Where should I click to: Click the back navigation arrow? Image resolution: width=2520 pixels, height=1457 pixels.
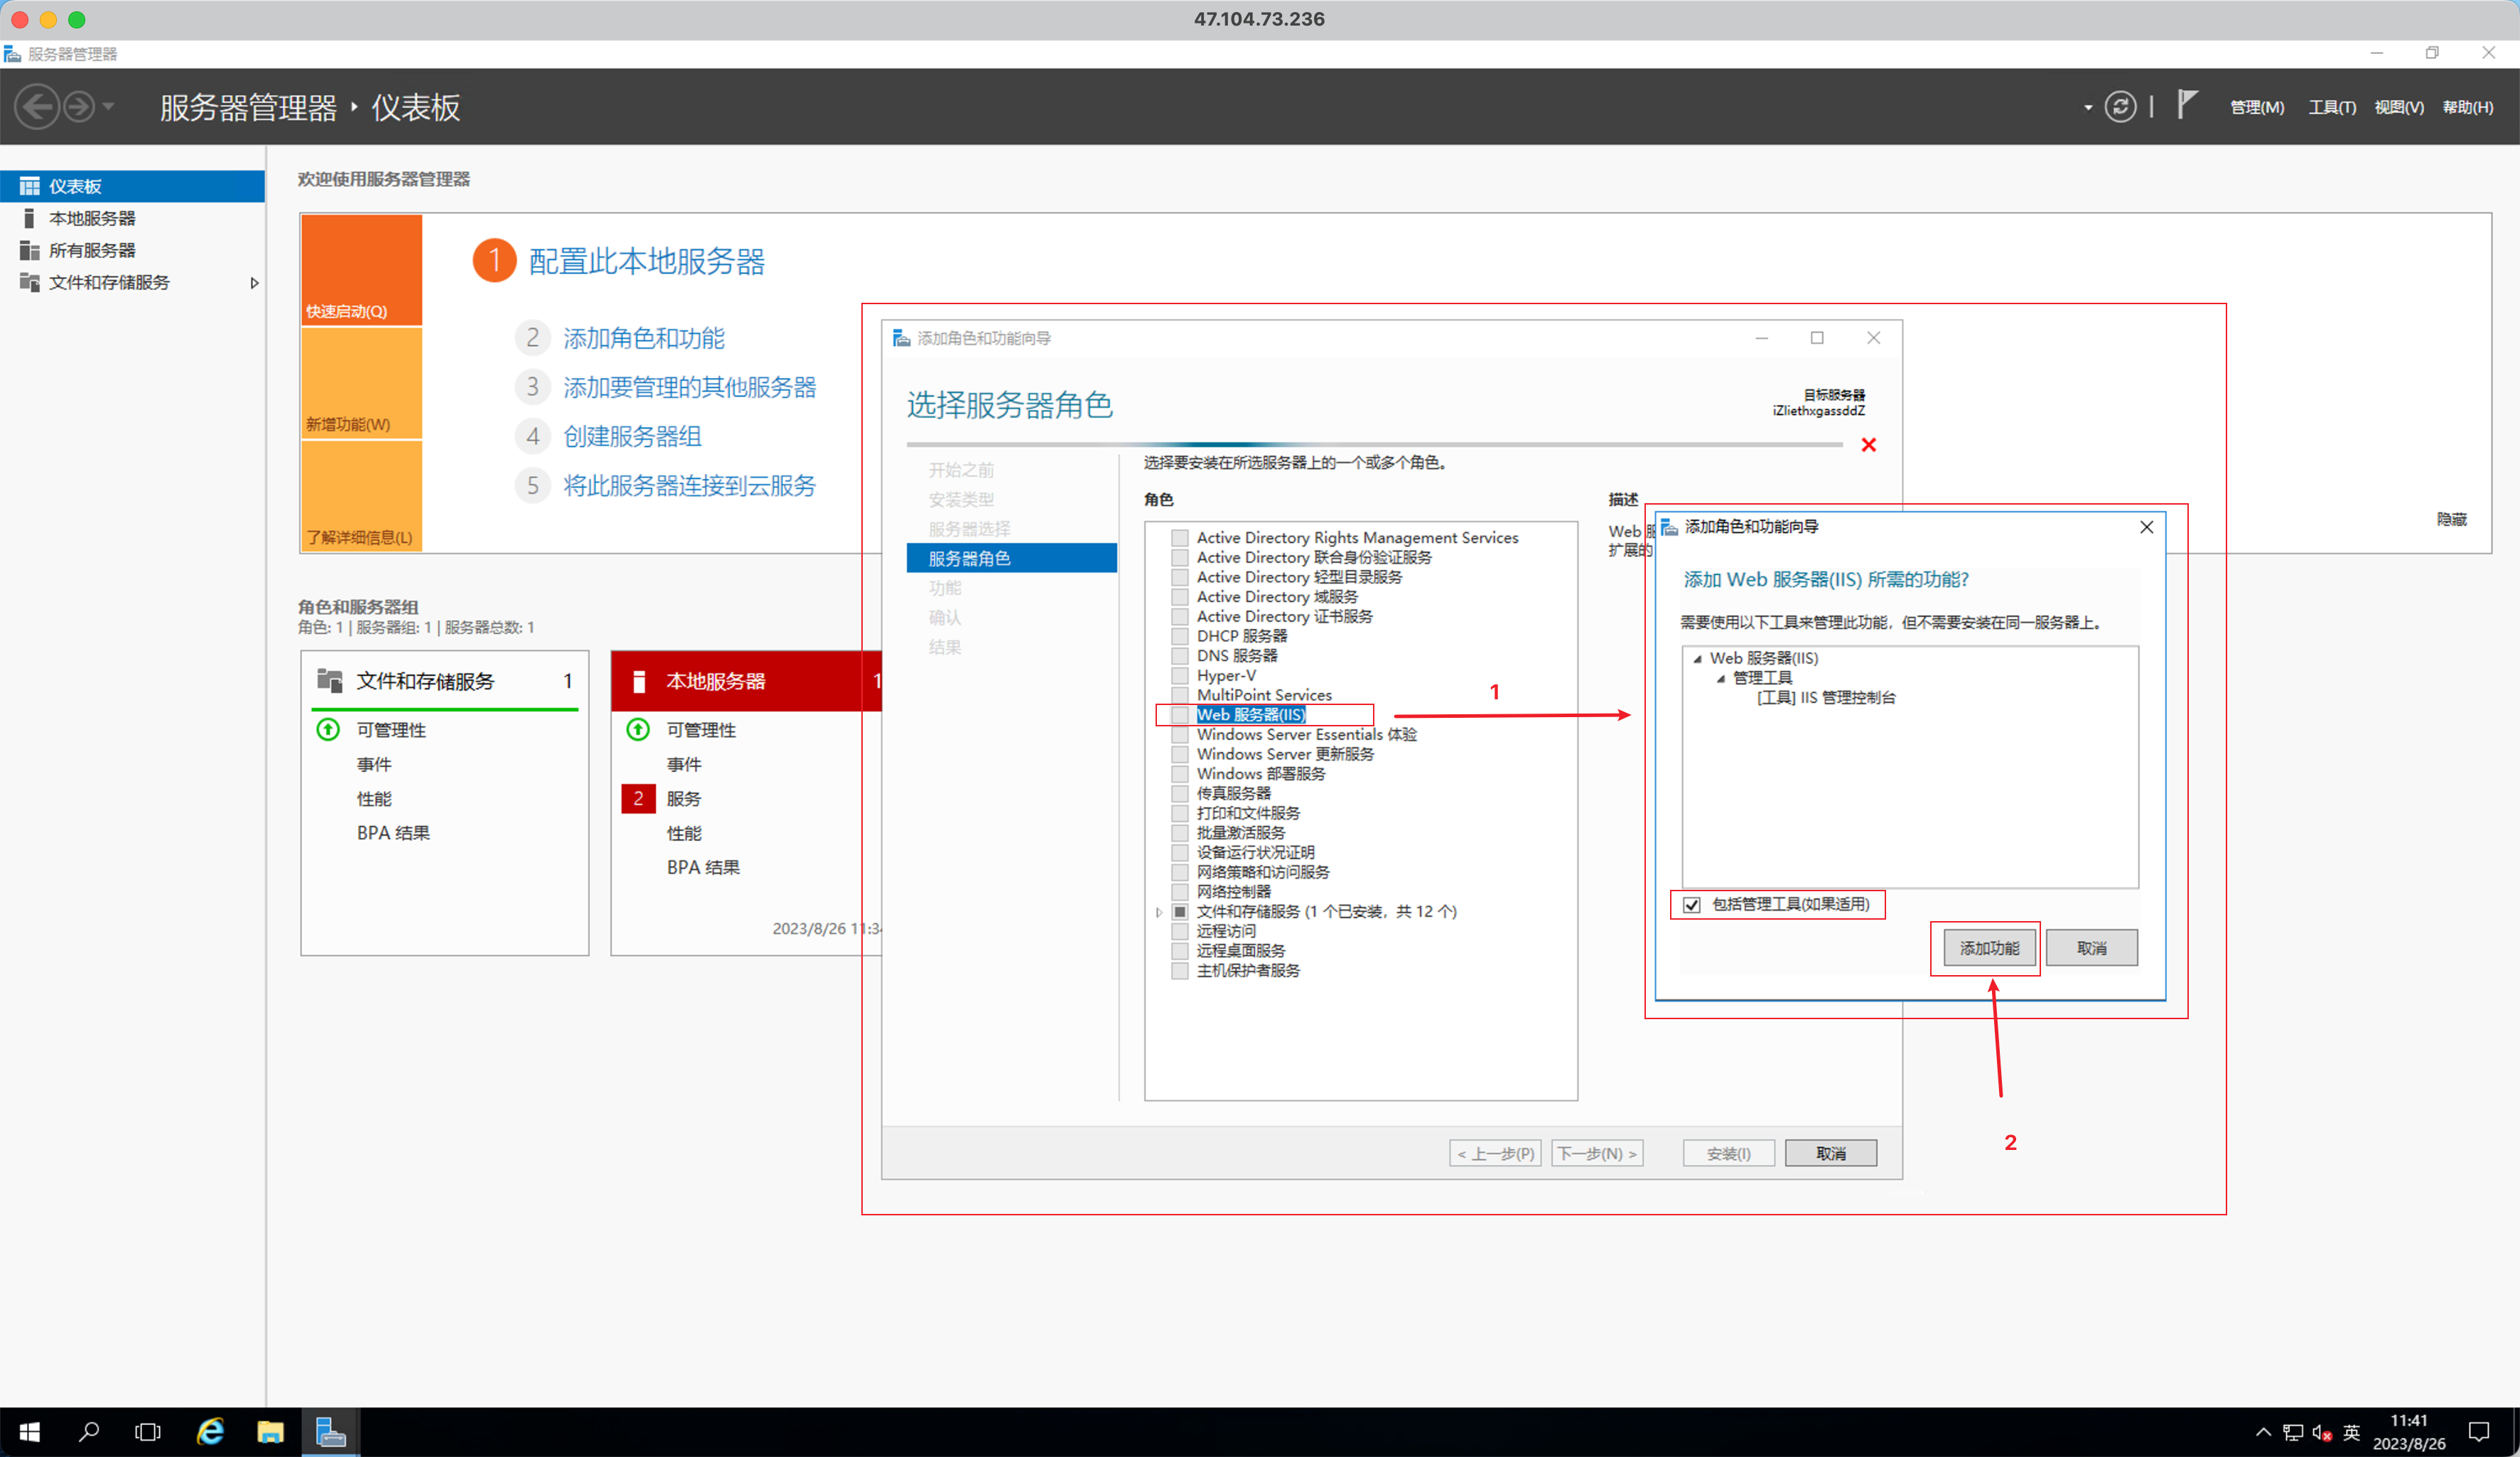tap(37, 106)
